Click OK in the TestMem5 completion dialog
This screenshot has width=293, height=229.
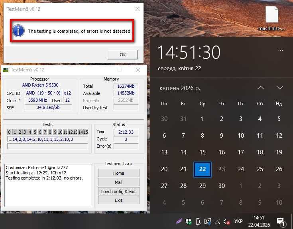pyautogui.click(x=123, y=55)
